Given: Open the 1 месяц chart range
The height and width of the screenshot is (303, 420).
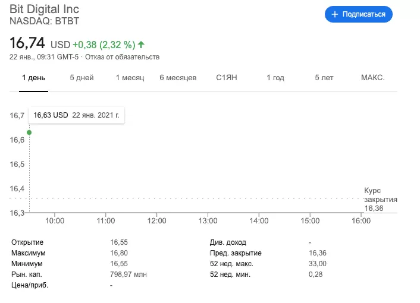Looking at the screenshot, I should [x=130, y=78].
